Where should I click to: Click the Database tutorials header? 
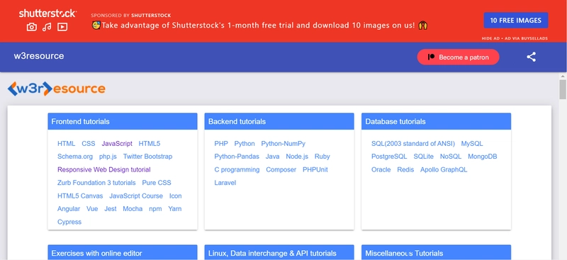point(436,122)
